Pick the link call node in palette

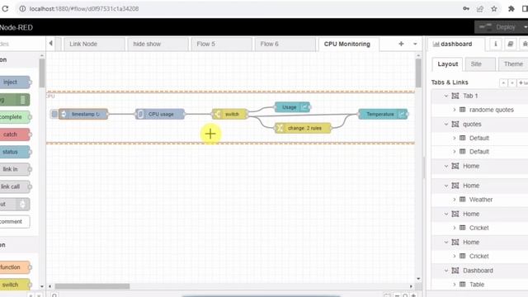[x=15, y=186]
